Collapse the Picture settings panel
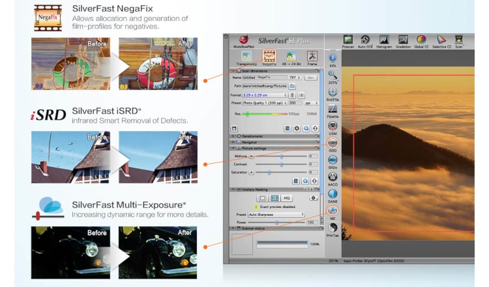489x287 pixels. [233, 148]
